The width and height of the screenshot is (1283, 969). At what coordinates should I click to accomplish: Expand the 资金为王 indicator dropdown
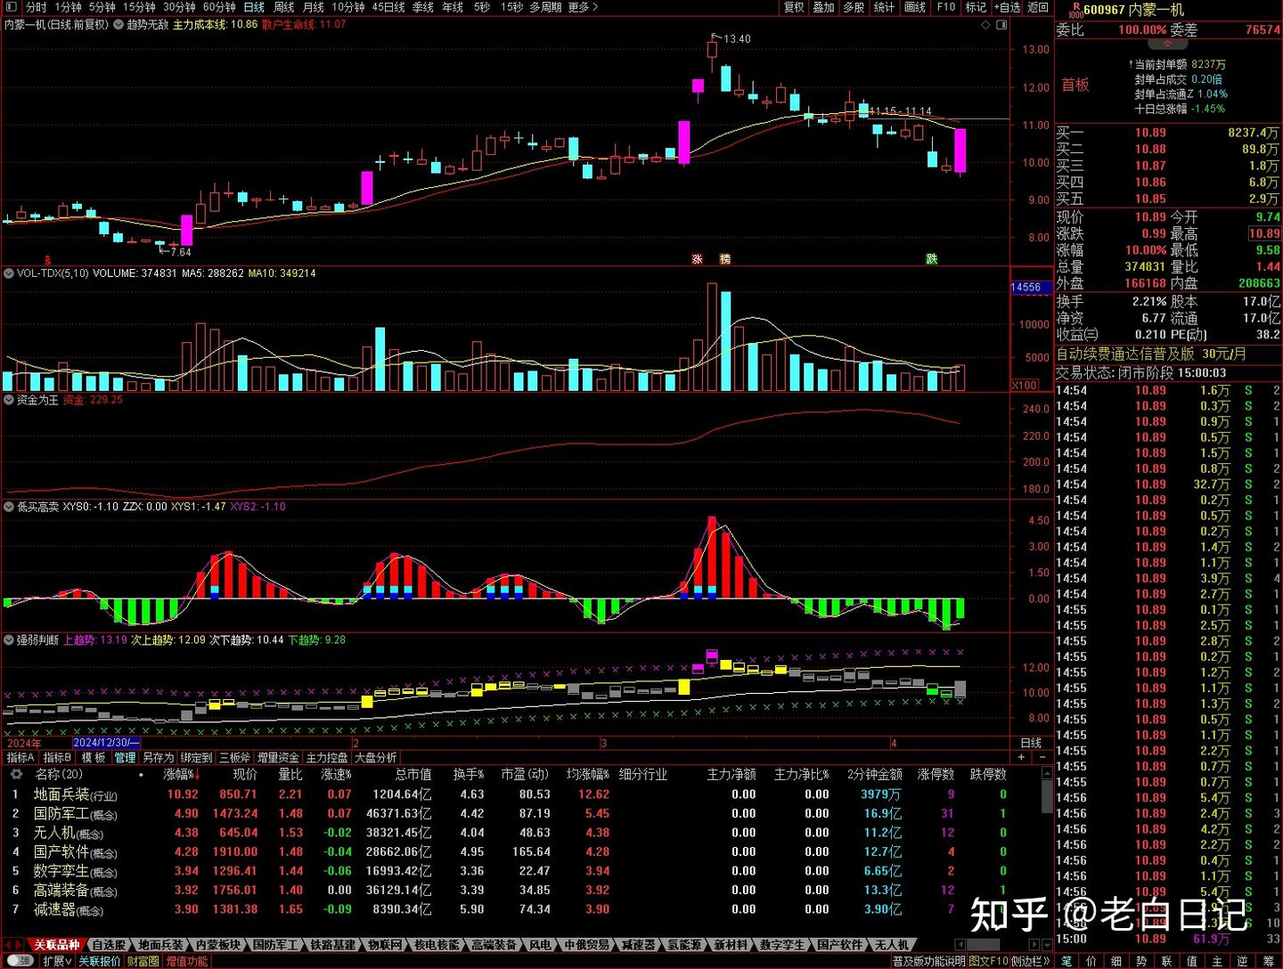click(x=9, y=400)
